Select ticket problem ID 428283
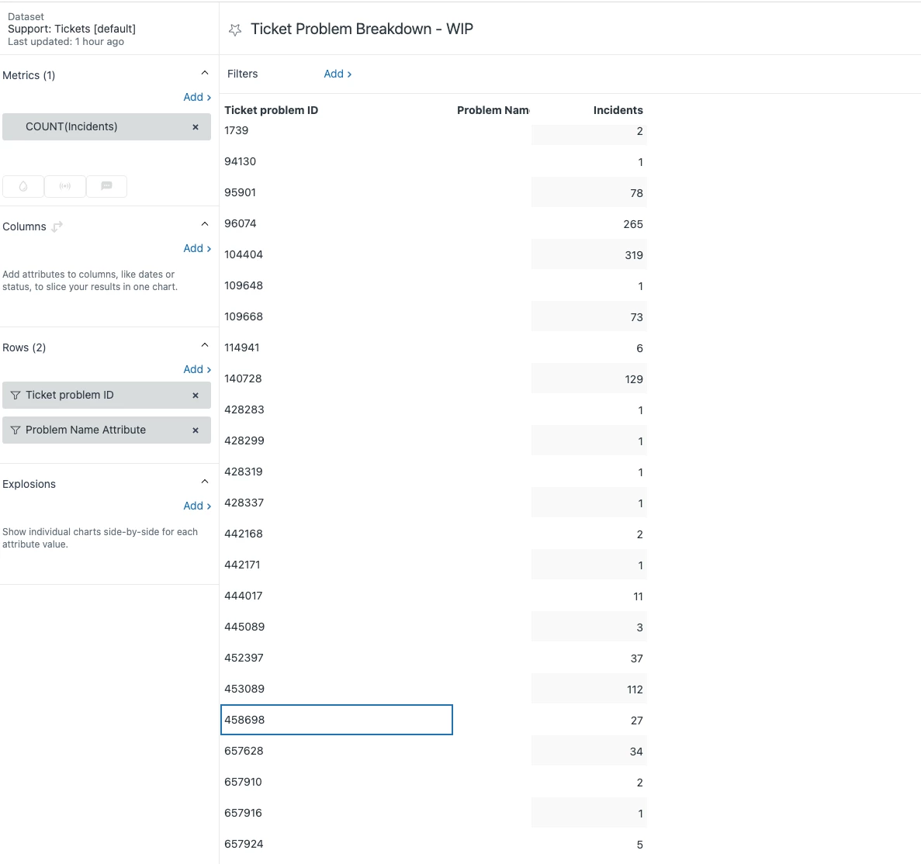This screenshot has width=921, height=864. pos(244,410)
